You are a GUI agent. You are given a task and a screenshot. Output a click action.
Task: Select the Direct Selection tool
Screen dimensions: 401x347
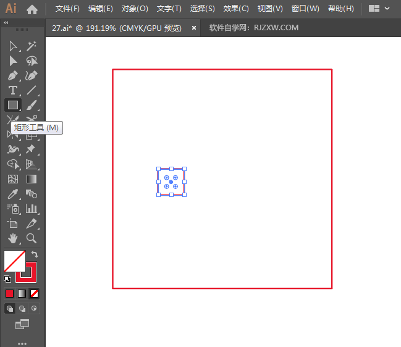click(x=13, y=61)
